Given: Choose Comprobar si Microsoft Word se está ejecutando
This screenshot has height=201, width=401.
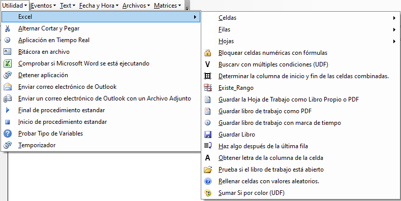Looking at the screenshot, I should tap(101, 63).
